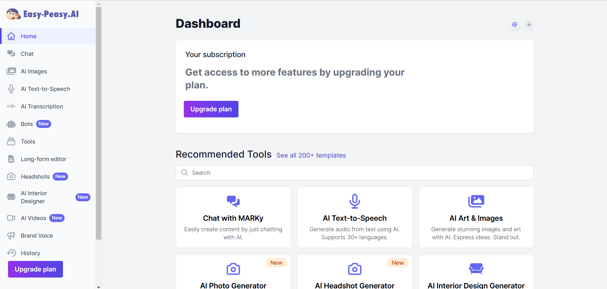Select the Chat with MARKy card
This screenshot has height=289, width=607.
click(233, 217)
